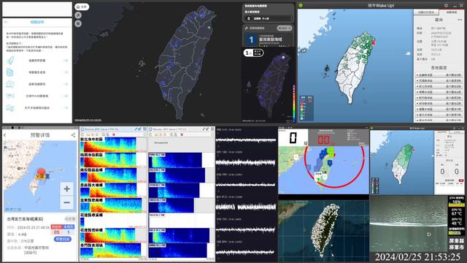Open the arrow on the second info panel row
Viewport: 467px width, 263px height.
[x=65, y=72]
